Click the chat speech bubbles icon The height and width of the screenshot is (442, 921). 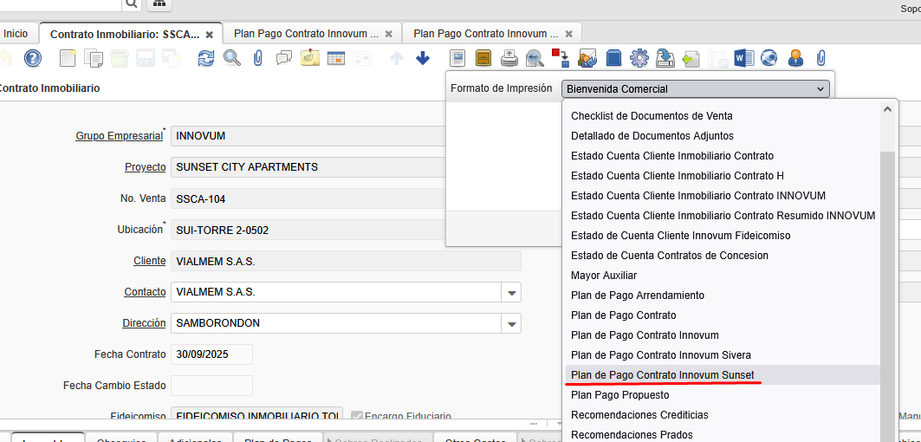[x=283, y=58]
